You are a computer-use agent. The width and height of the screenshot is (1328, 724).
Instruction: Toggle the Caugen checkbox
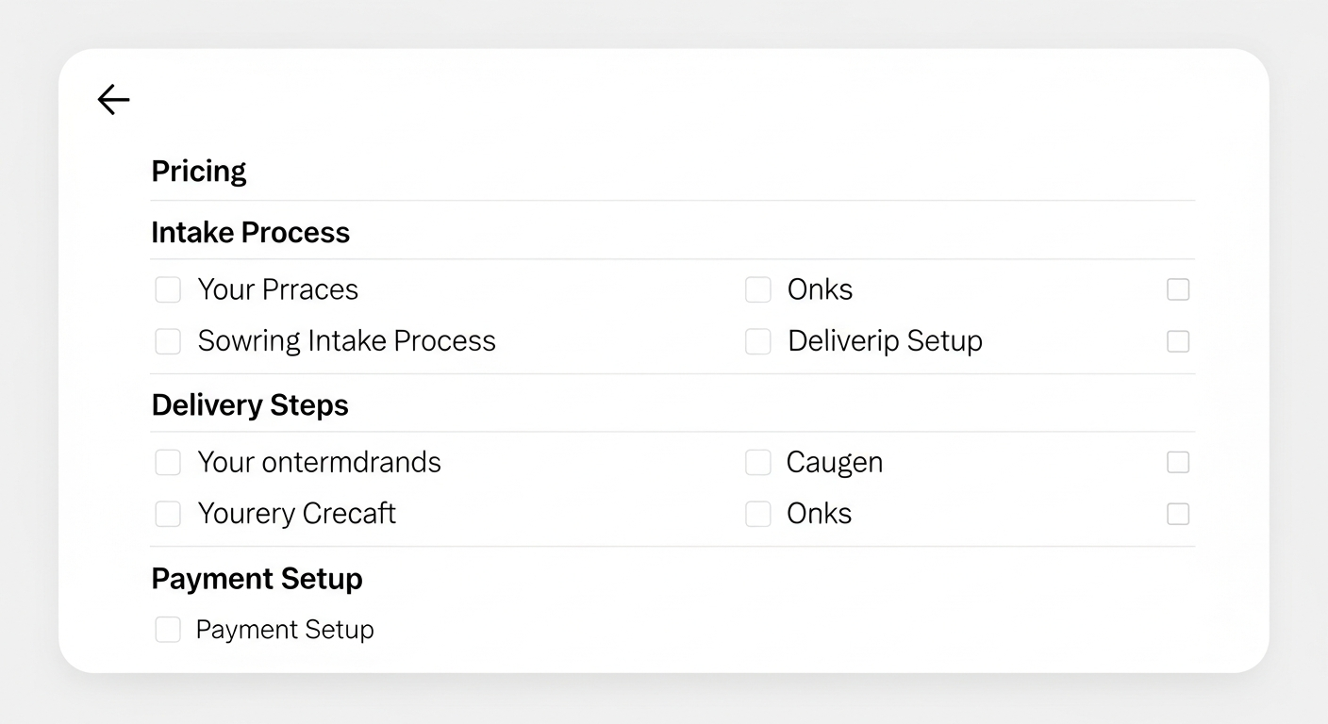758,462
